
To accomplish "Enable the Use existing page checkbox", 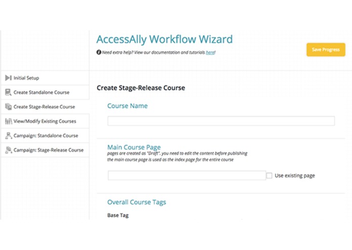I will [269, 175].
